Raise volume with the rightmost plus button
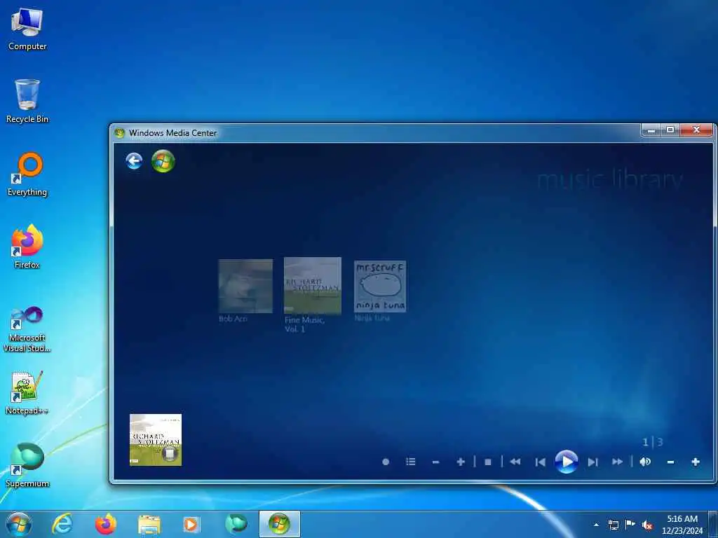This screenshot has height=538, width=718. (696, 462)
